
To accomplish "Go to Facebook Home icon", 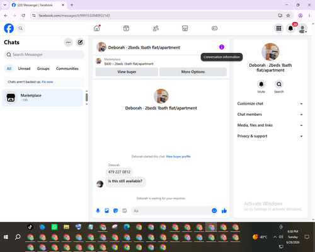I will 97,28.
